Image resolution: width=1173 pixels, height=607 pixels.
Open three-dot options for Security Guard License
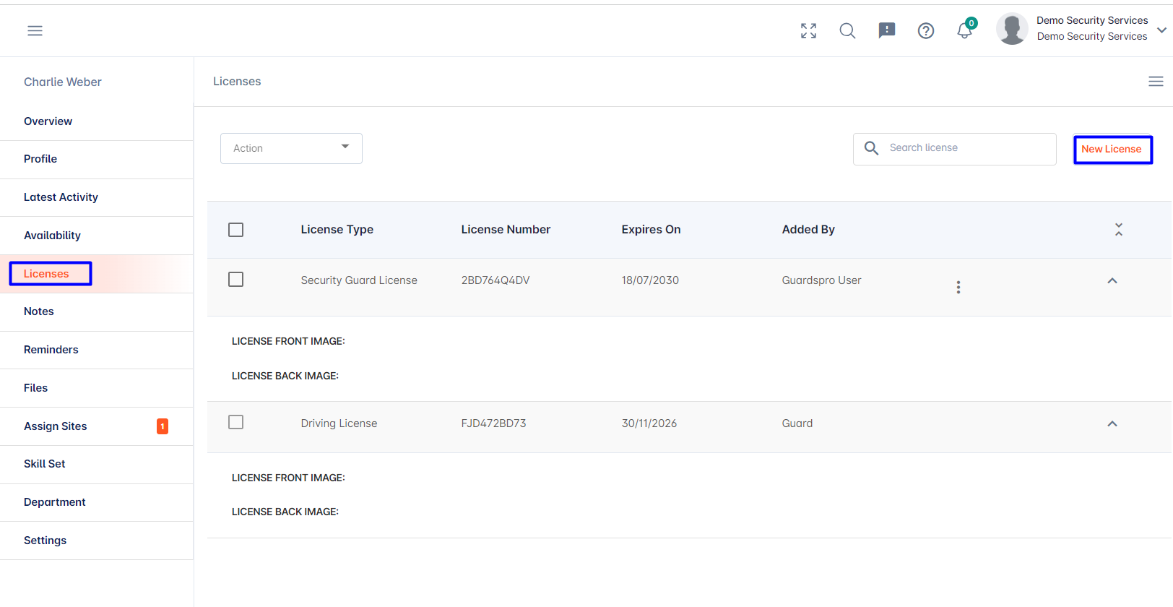[x=958, y=287]
